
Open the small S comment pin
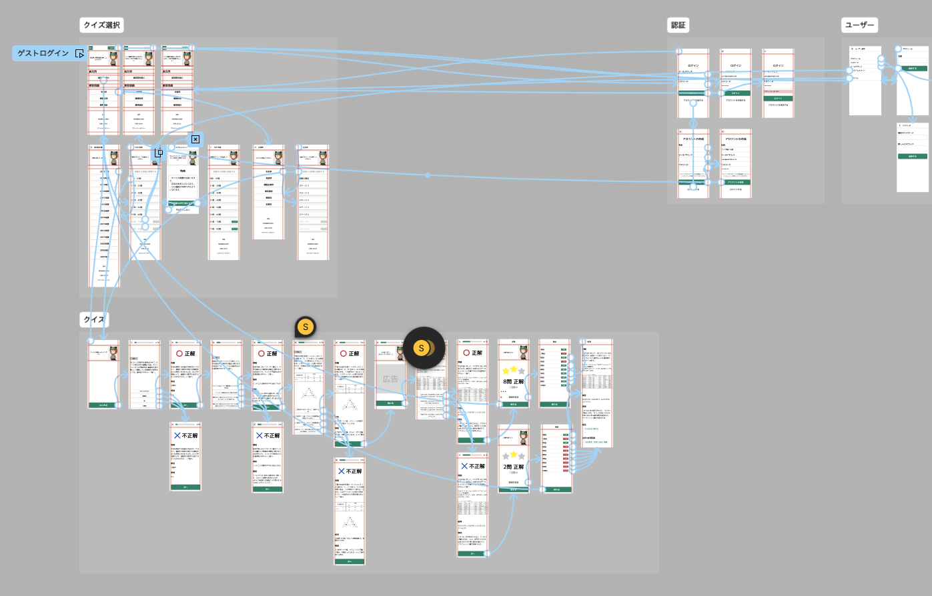point(306,327)
